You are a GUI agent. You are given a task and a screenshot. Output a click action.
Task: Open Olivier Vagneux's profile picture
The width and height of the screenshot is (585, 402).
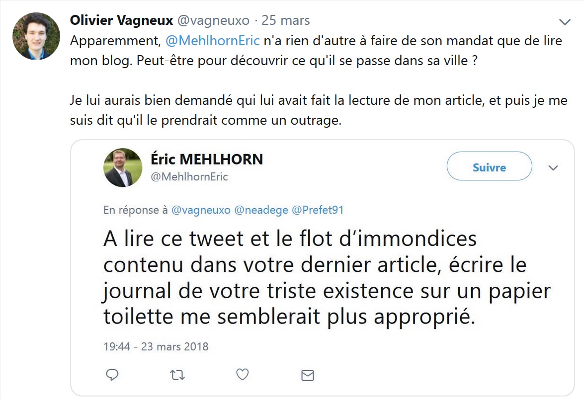(36, 36)
